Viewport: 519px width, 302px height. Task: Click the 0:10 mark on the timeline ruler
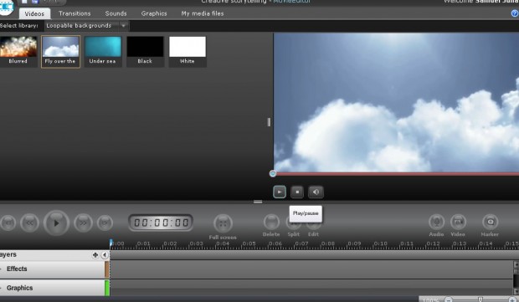380,243
